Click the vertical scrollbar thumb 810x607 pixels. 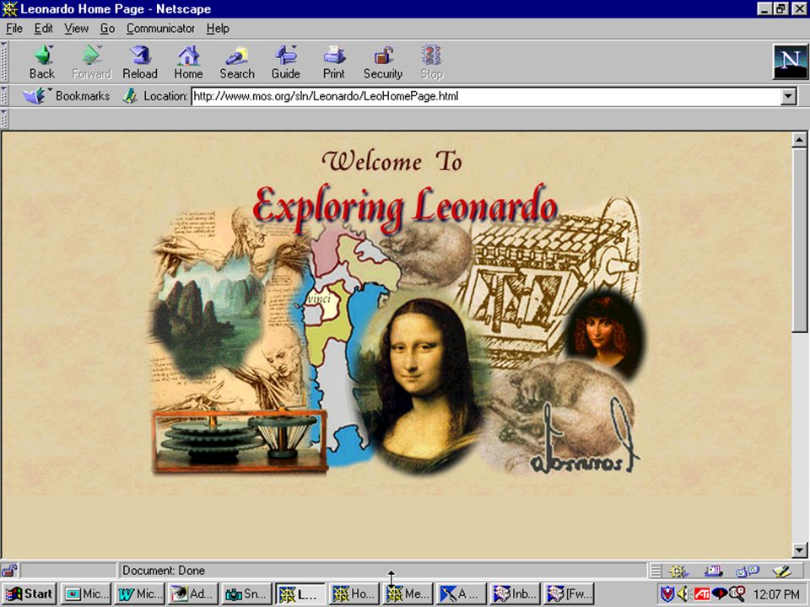[799, 240]
